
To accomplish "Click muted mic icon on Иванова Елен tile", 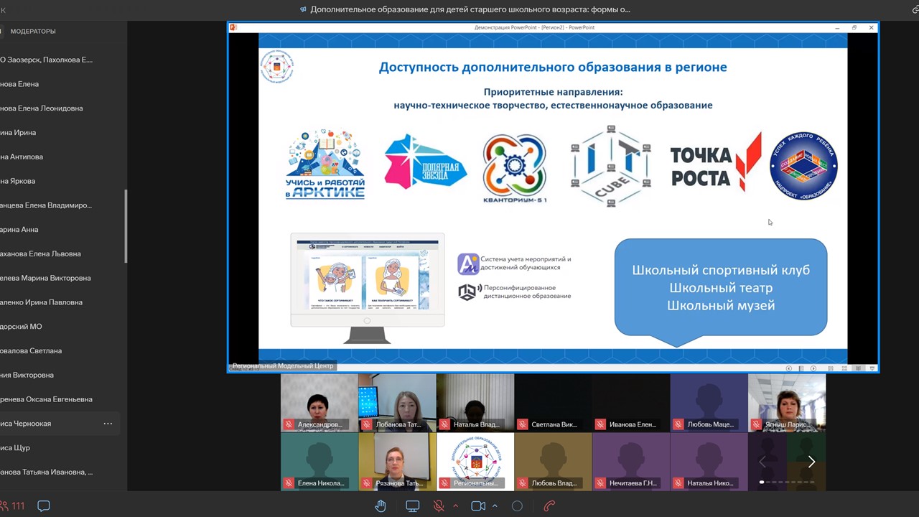I will 600,424.
